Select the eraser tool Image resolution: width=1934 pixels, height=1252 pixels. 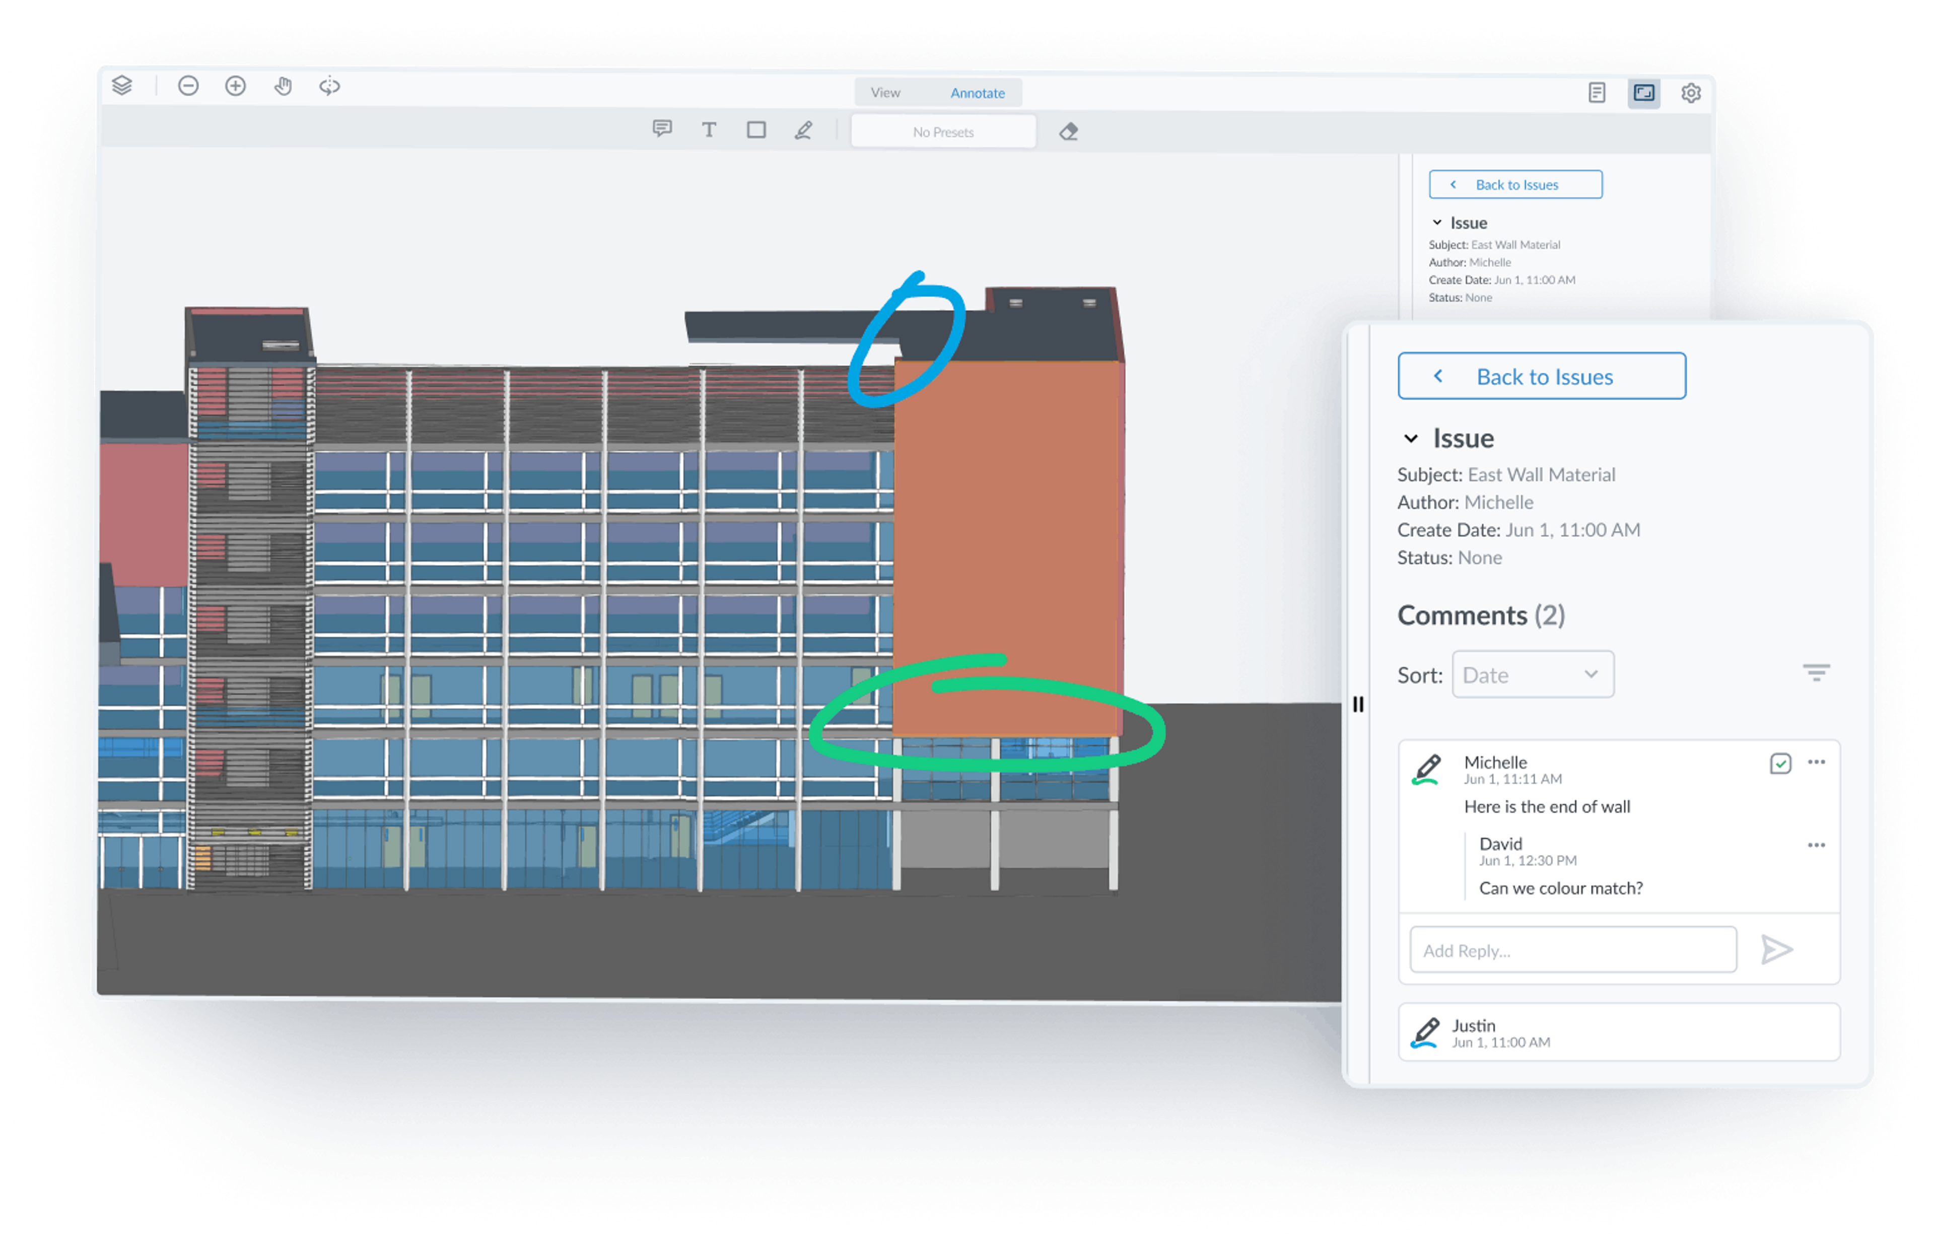tap(1068, 131)
